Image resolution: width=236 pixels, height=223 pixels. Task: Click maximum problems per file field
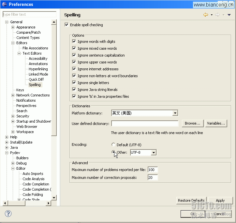pyautogui.click(x=153, y=170)
